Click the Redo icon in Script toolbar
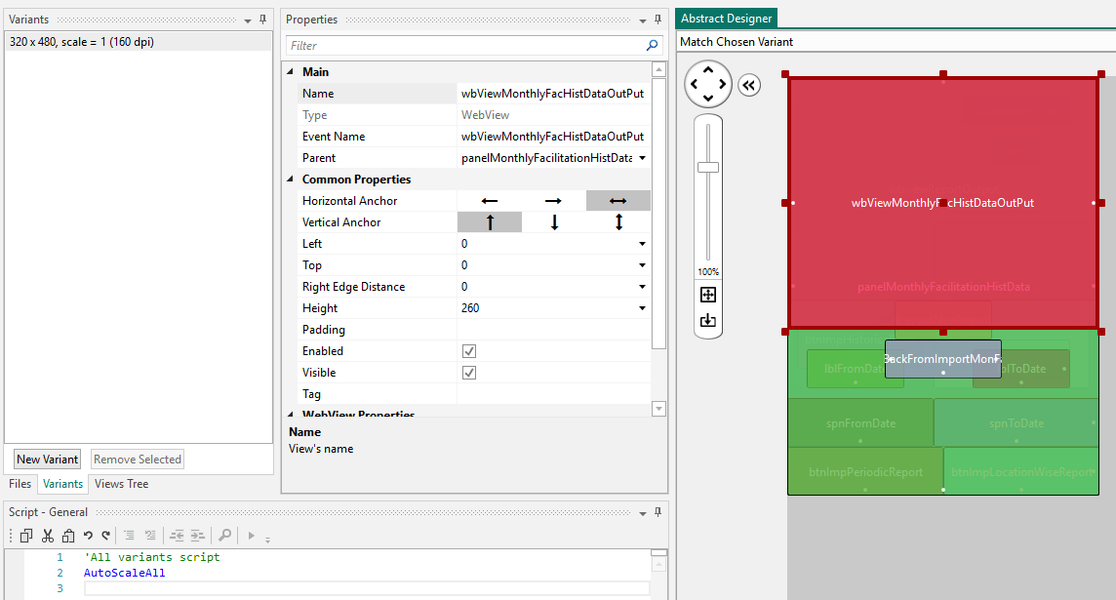This screenshot has height=600, width=1116. pyautogui.click(x=105, y=535)
